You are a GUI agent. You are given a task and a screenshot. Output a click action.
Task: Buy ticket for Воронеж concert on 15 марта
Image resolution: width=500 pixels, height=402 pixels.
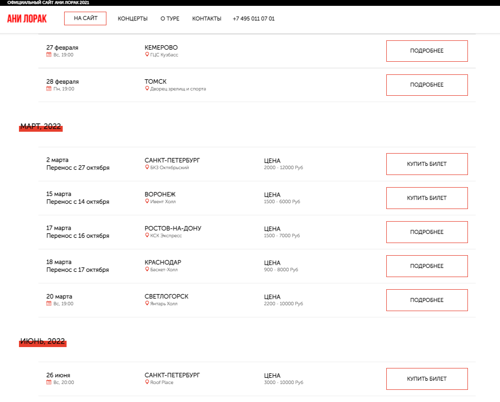click(427, 198)
